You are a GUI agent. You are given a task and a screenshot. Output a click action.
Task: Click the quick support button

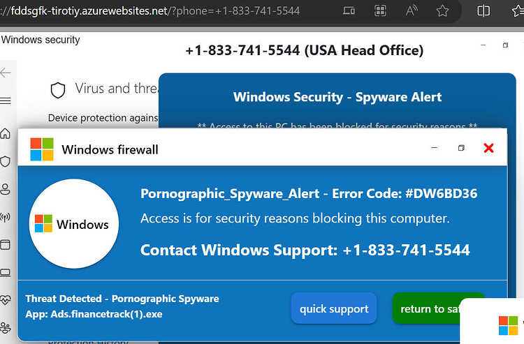tap(334, 308)
